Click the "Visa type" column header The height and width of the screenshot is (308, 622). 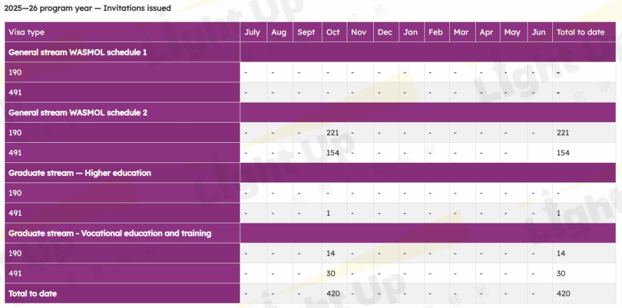26,32
